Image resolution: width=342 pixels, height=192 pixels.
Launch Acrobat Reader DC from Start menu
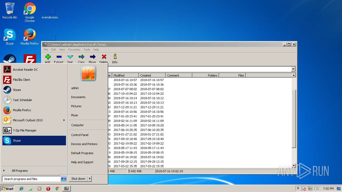(x=34, y=70)
